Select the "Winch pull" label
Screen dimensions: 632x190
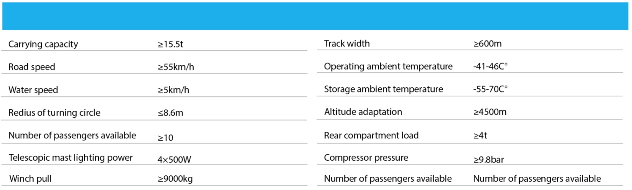tap(30, 179)
